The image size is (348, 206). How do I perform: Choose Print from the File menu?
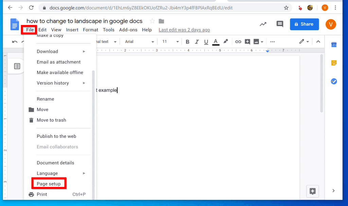(x=58, y=194)
